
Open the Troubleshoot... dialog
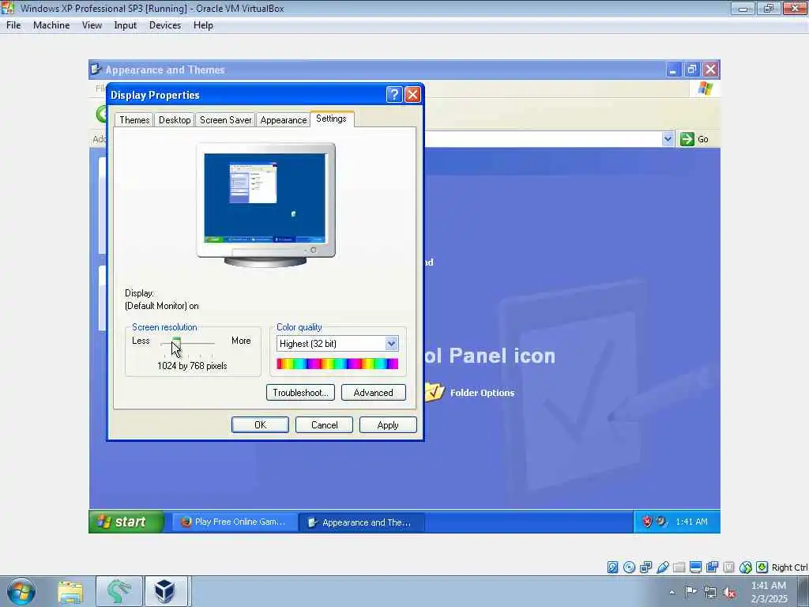[300, 392]
